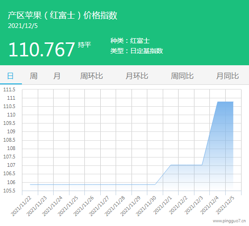Click the www.pingguo7.cn watermark link
This screenshot has width=249, height=226.
point(229,221)
